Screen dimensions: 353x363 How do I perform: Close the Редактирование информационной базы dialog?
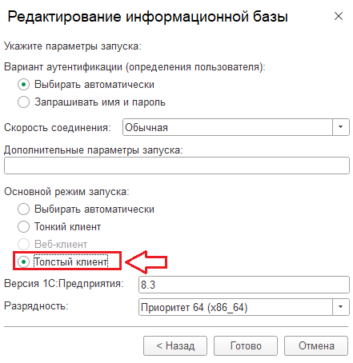[x=339, y=16]
